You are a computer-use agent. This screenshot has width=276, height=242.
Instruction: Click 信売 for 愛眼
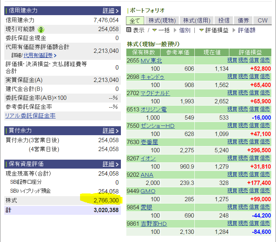coord(265,207)
